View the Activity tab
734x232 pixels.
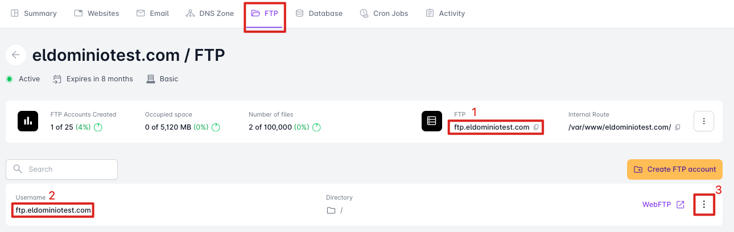click(x=446, y=13)
